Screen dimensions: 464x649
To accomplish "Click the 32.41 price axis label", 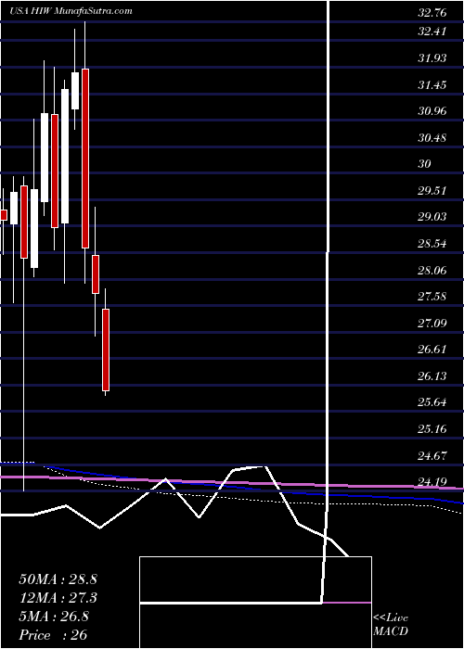I will [432, 31].
